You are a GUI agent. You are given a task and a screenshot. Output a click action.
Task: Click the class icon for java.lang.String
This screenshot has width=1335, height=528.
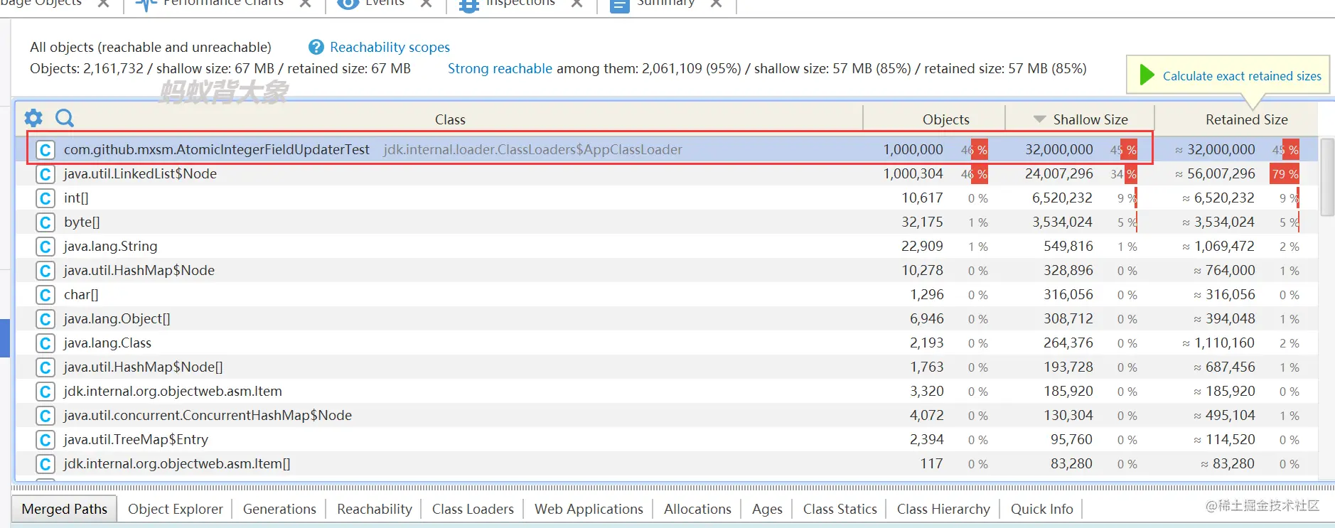45,247
